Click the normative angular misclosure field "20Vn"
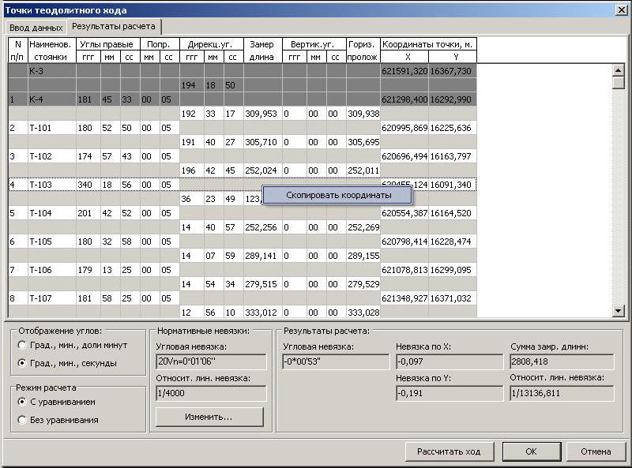This screenshot has width=632, height=468. (210, 361)
